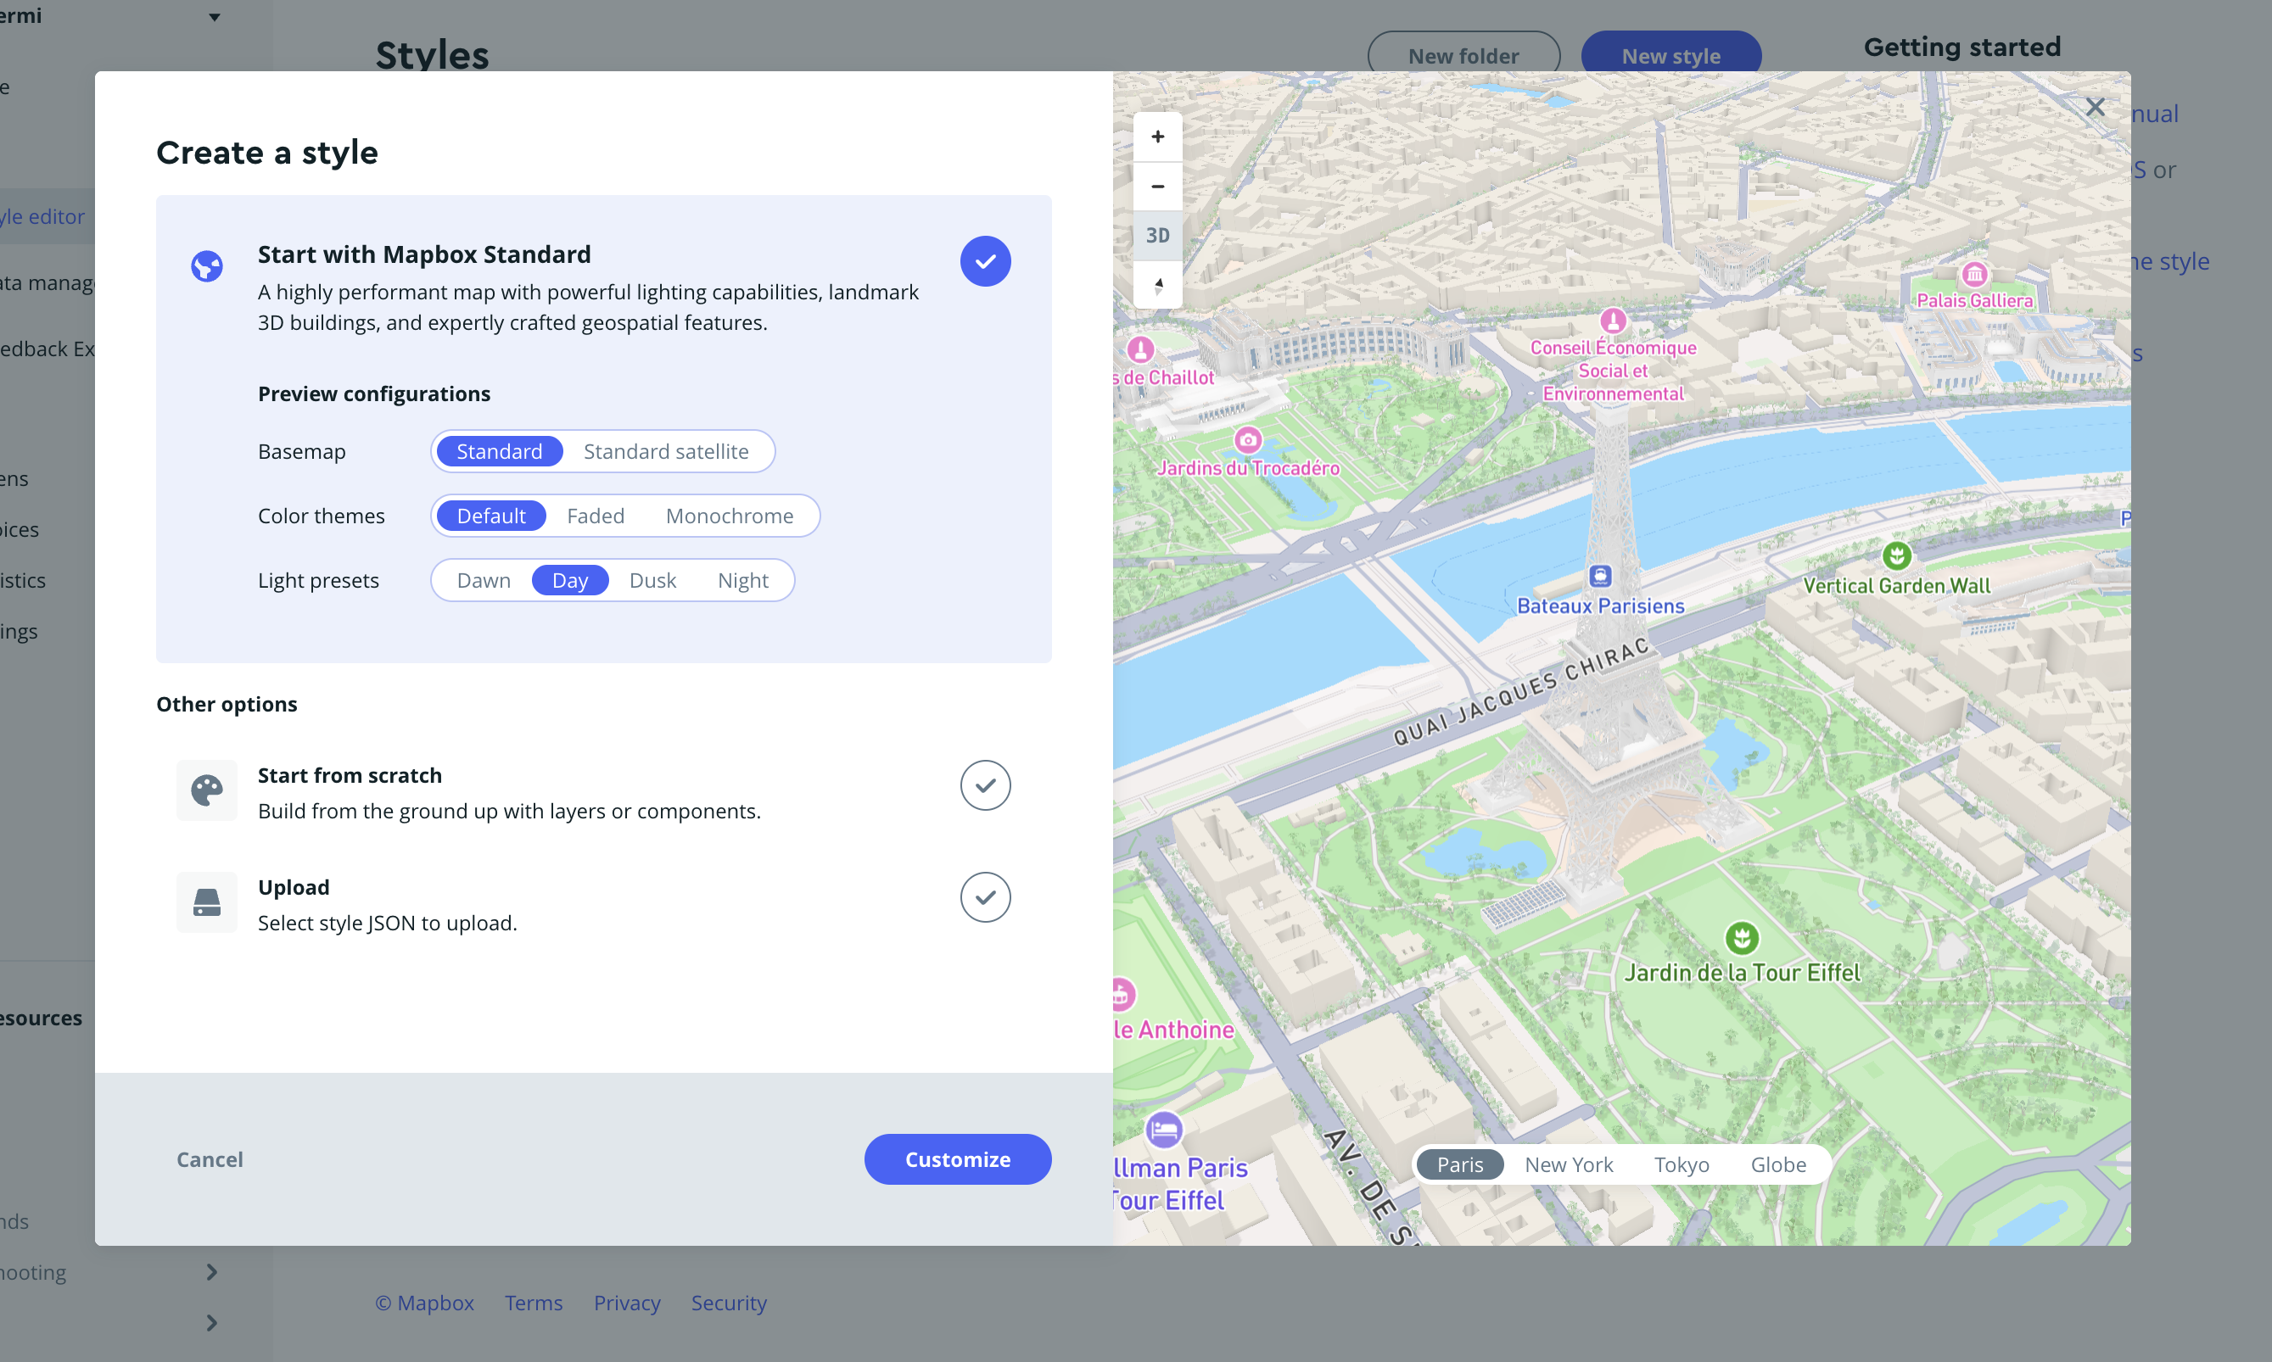Reset map bearing with compass icon

1157,286
